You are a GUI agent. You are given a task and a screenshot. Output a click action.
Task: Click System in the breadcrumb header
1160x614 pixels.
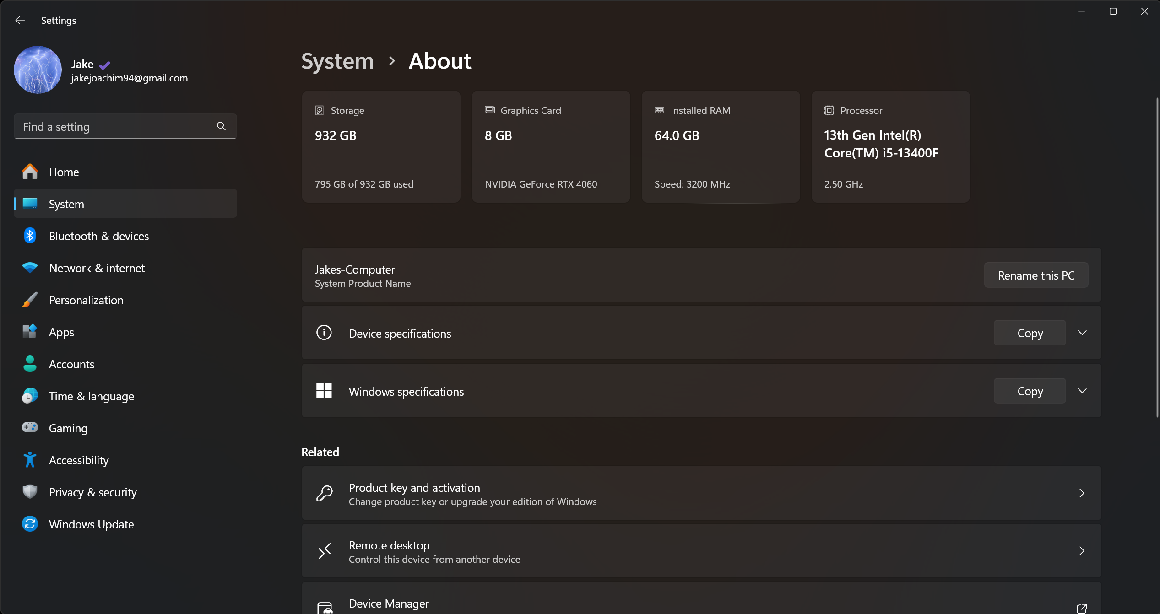(337, 61)
